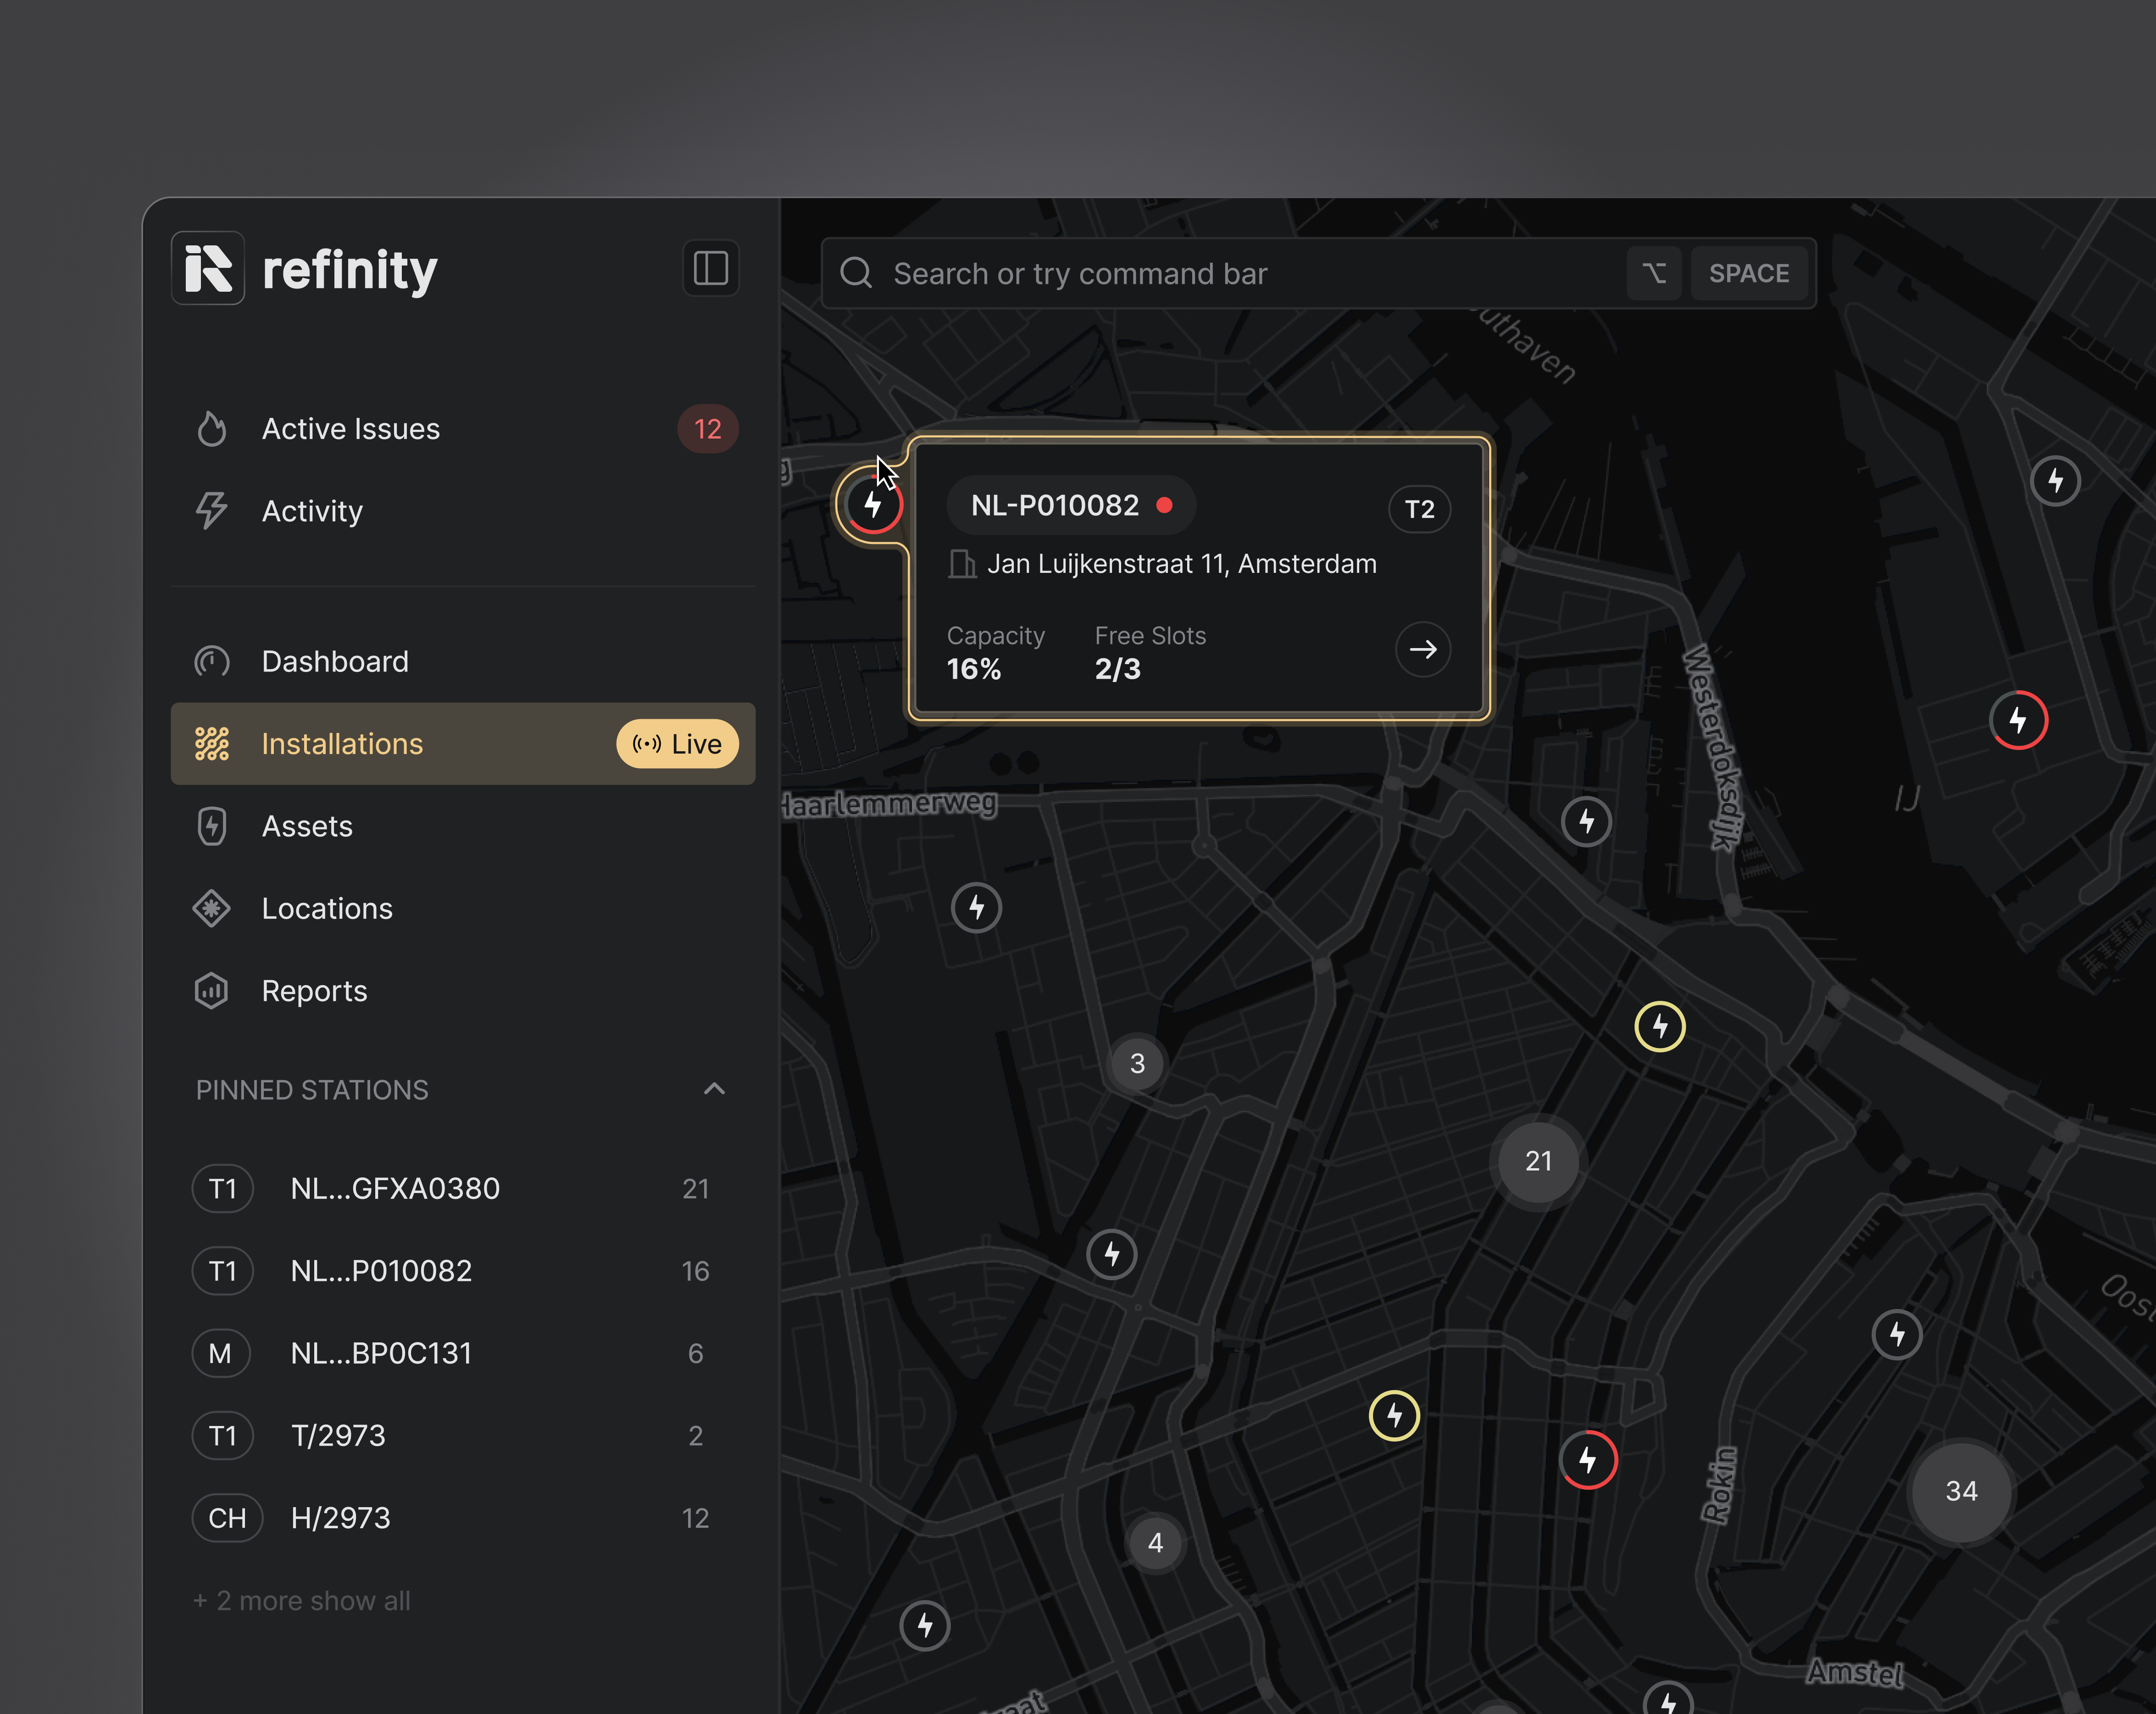2156x1714 pixels.
Task: Select the highlighted NL-P010082 map marker
Action: pyautogui.click(x=873, y=505)
